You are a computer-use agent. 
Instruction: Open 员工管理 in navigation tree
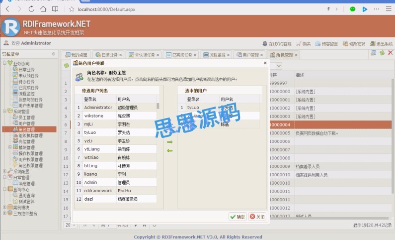tap(26, 118)
